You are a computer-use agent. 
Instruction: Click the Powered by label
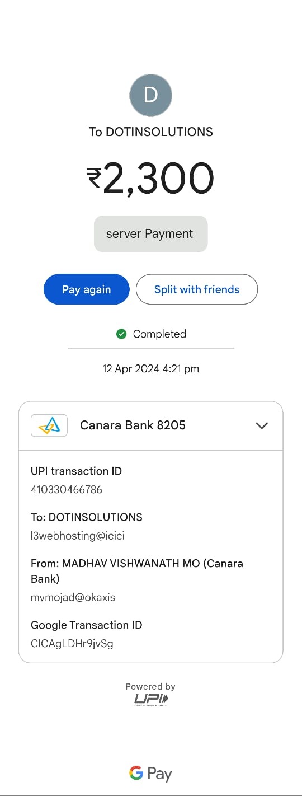tap(150, 687)
